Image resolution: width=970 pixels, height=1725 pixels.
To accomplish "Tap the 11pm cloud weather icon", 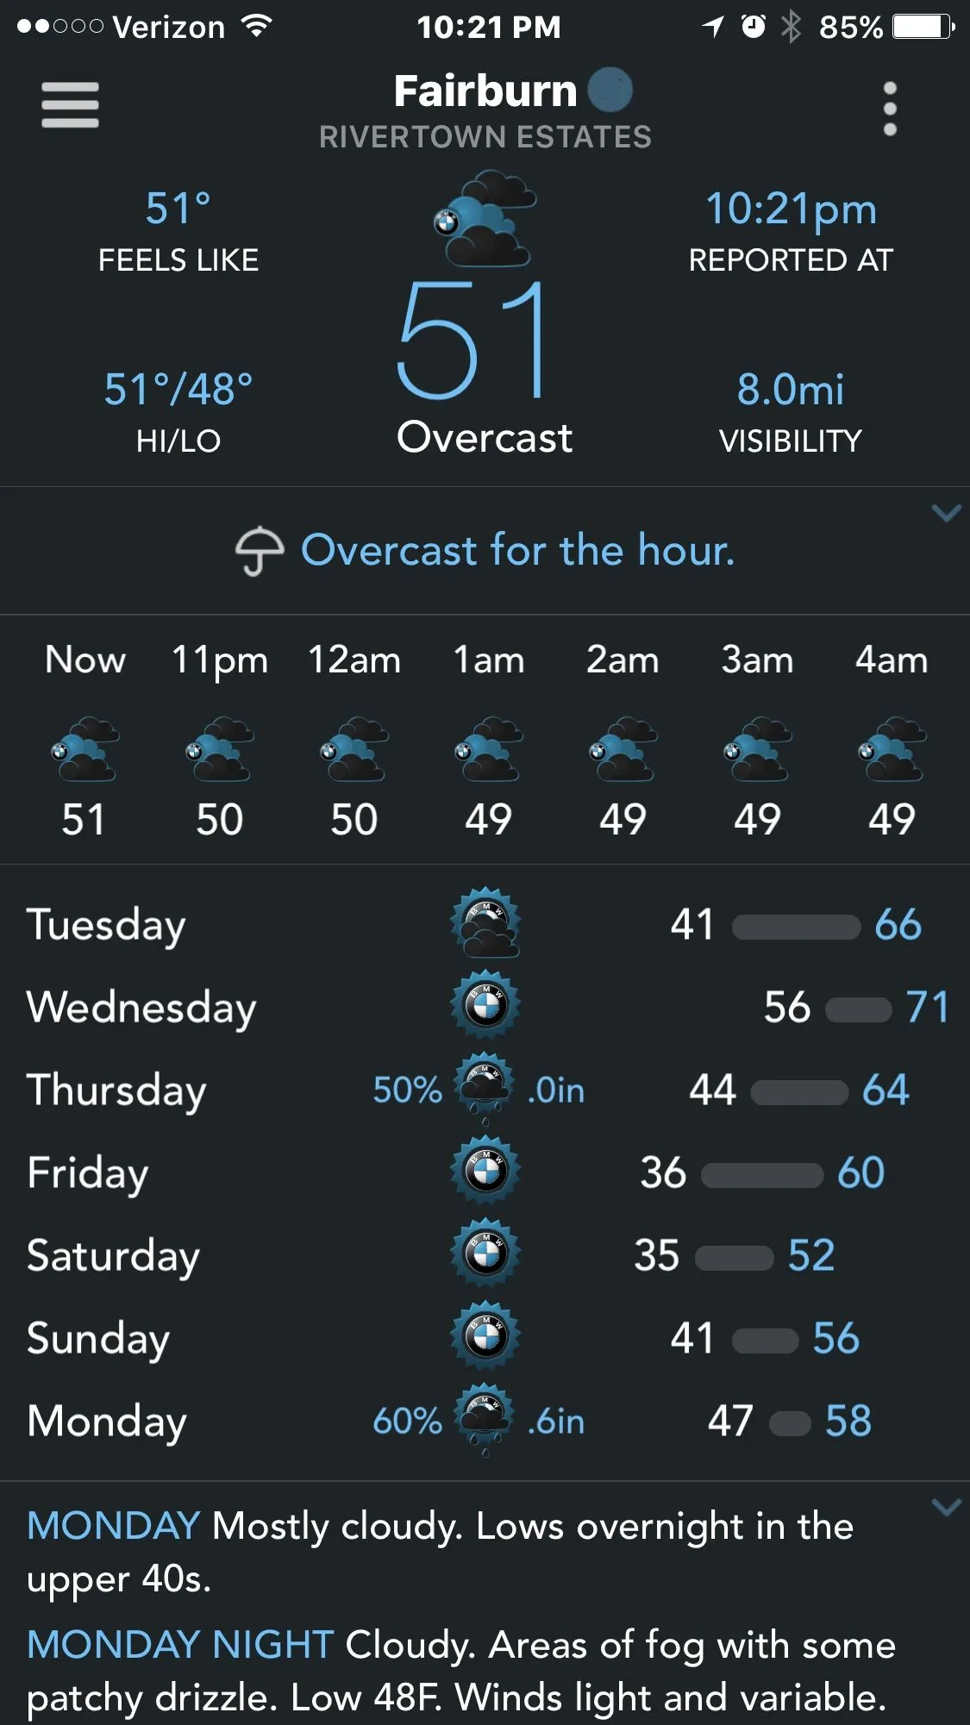I will point(220,748).
